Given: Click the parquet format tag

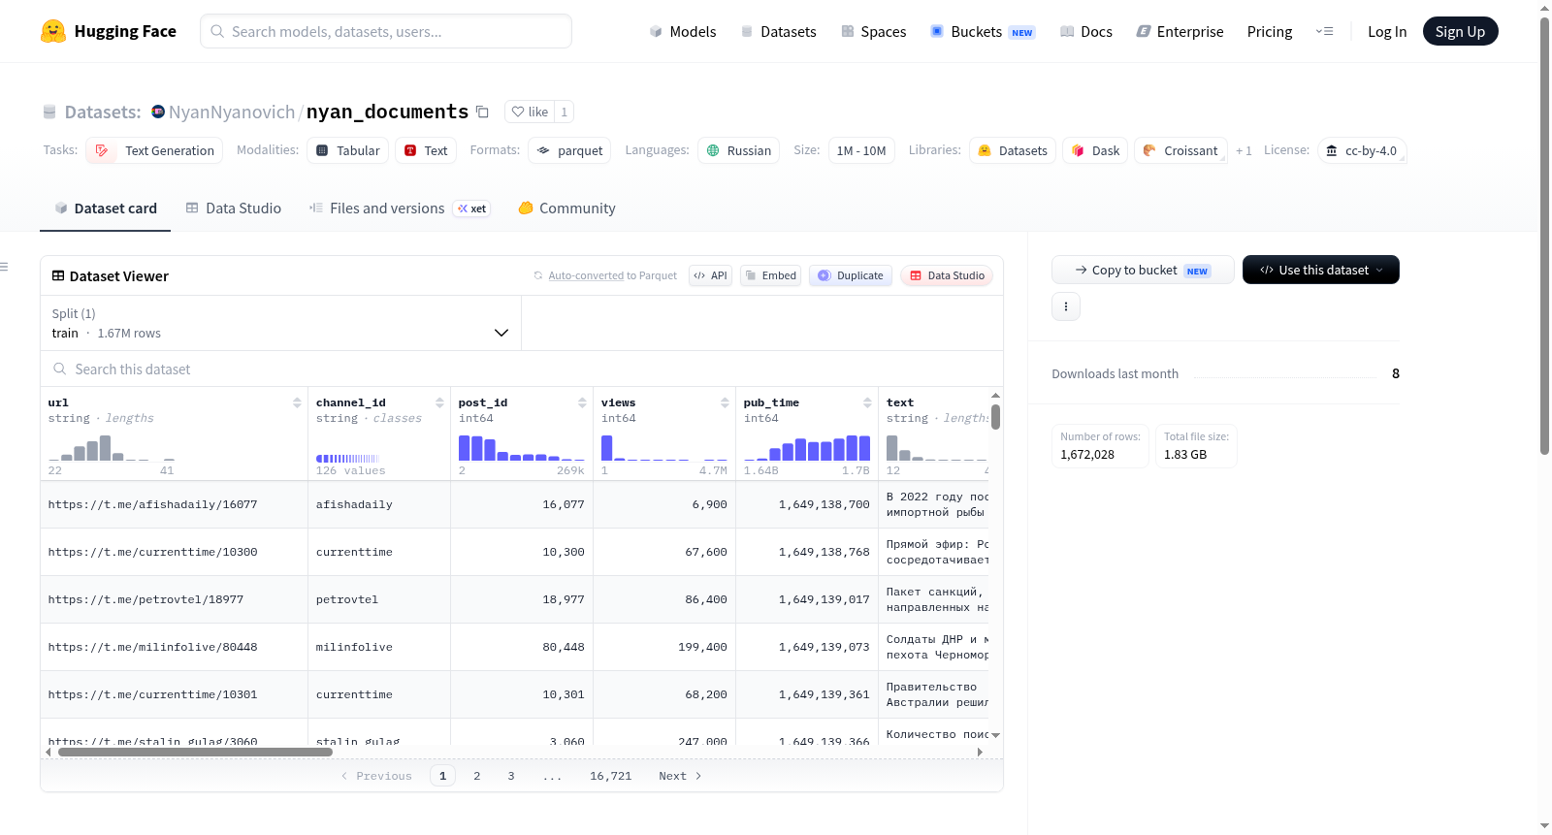Looking at the screenshot, I should coord(569,150).
